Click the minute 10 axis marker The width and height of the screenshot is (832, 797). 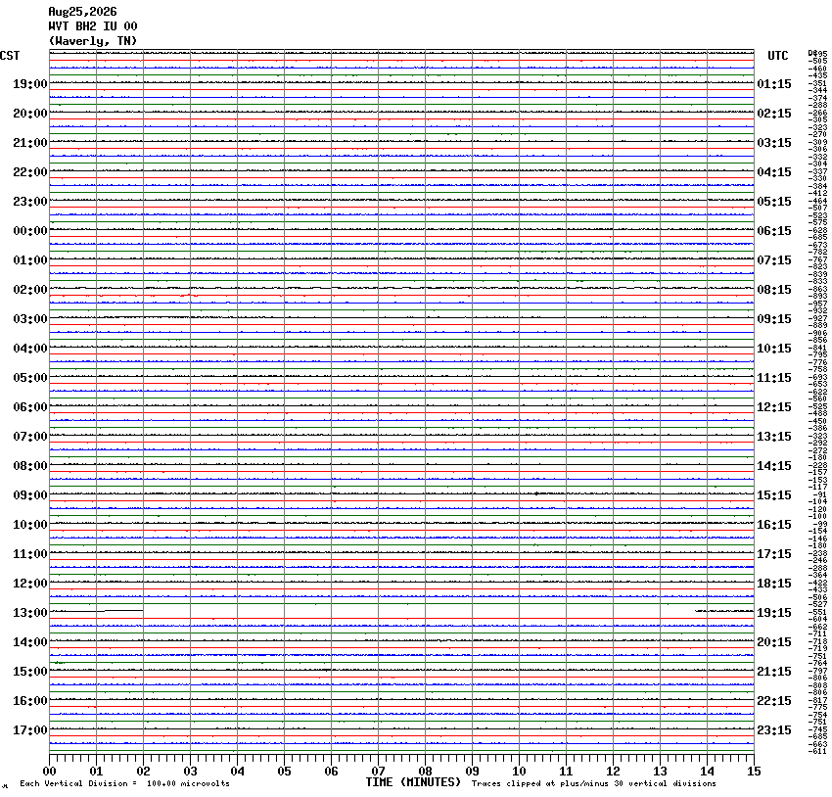coord(519,772)
